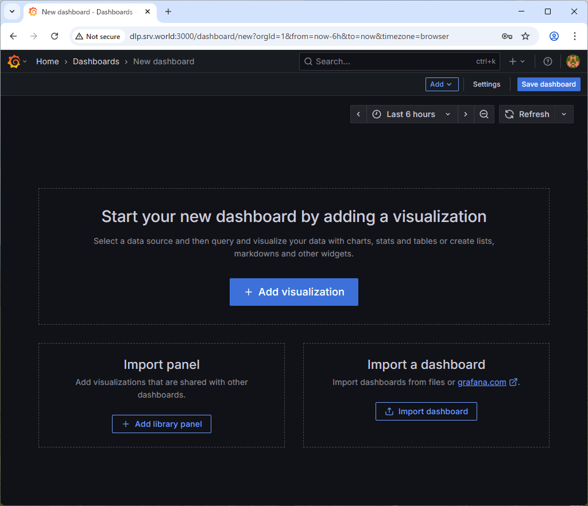
Task: Navigate to Dashboards breadcrumb
Action: [96, 61]
